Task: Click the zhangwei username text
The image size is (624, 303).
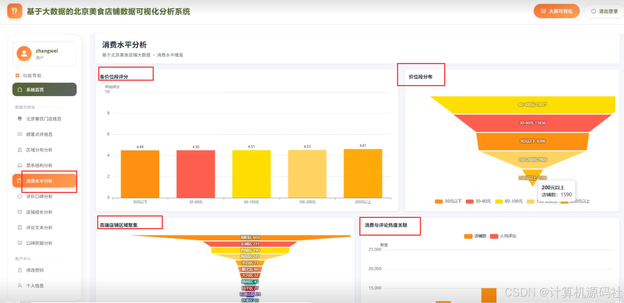Action: [47, 51]
